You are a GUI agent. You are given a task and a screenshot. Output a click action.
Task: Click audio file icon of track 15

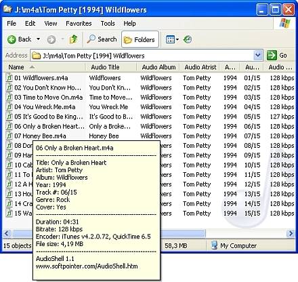tap(9, 213)
